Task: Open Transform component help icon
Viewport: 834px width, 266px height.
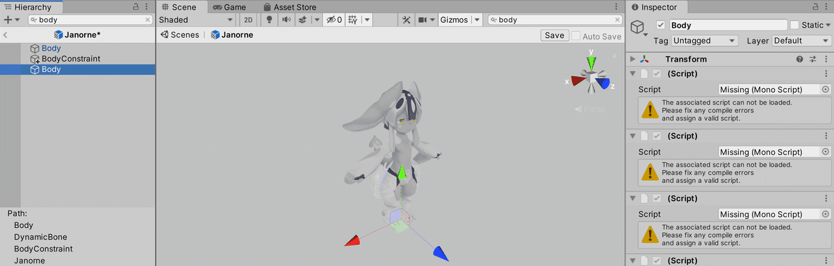Action: [799, 60]
